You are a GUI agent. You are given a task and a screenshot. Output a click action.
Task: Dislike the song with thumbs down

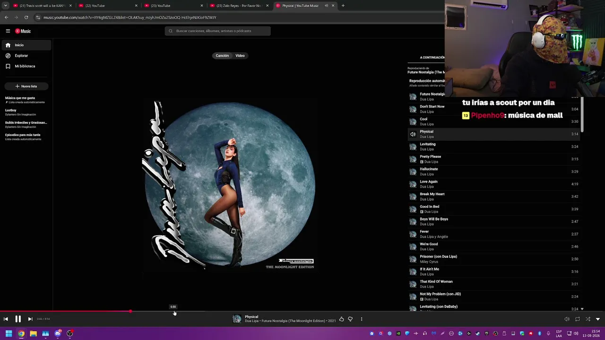tap(350, 319)
